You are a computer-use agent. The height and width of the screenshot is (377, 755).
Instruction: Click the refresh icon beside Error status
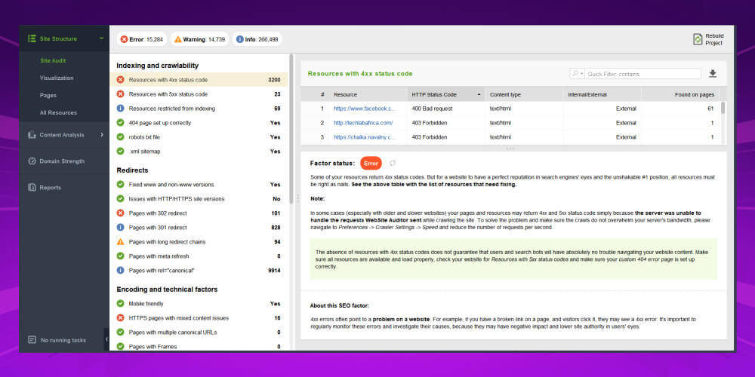393,163
